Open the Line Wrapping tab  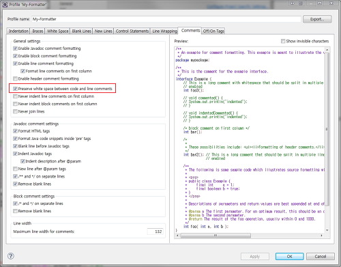164,31
